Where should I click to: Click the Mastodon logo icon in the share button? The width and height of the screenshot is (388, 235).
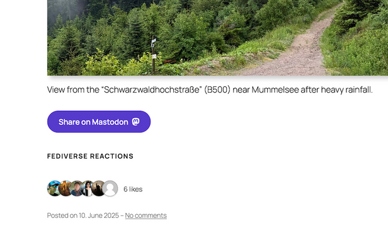136,122
